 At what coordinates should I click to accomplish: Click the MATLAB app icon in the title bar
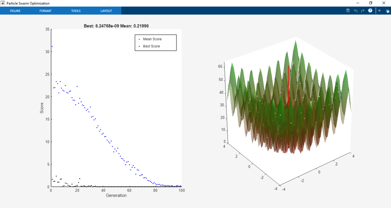(3, 3)
